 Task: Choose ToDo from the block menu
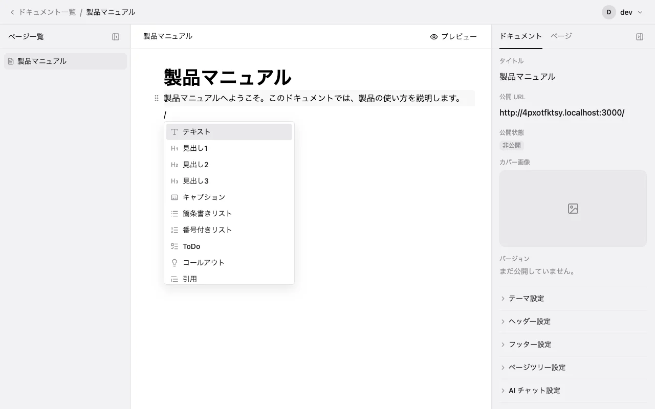[x=229, y=246]
